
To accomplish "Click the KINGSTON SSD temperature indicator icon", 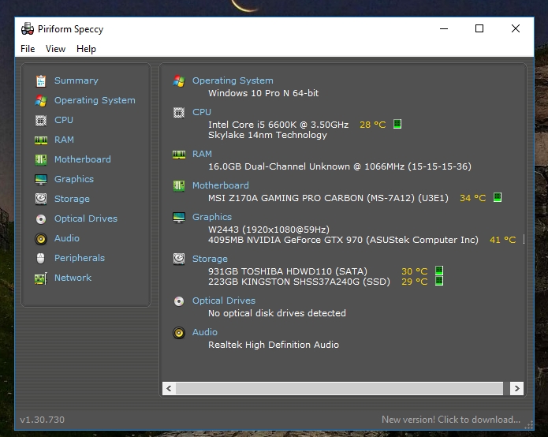I will pyautogui.click(x=439, y=281).
